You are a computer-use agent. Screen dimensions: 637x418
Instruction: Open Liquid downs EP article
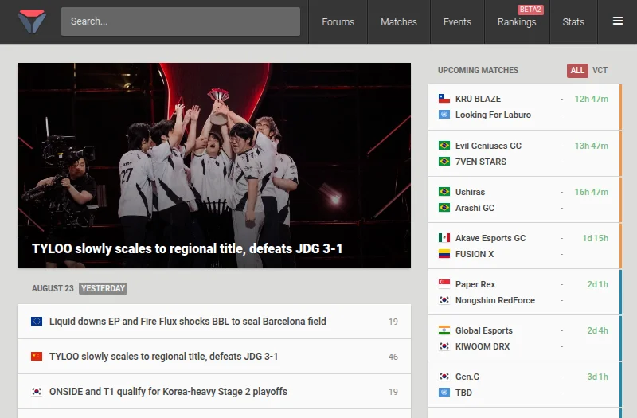214,322
